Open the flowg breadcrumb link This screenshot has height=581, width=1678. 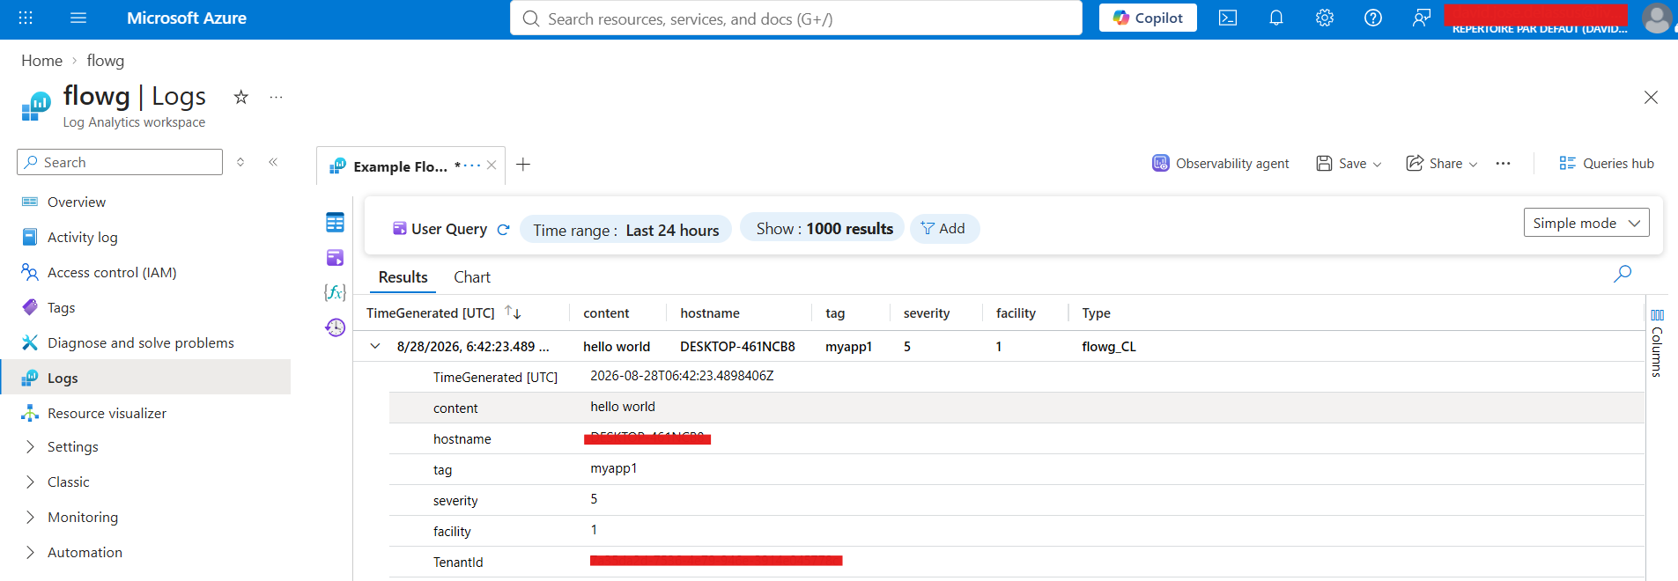tap(106, 61)
